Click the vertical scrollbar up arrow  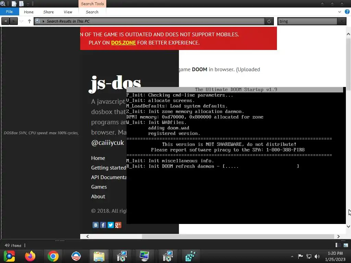tap(348, 34)
